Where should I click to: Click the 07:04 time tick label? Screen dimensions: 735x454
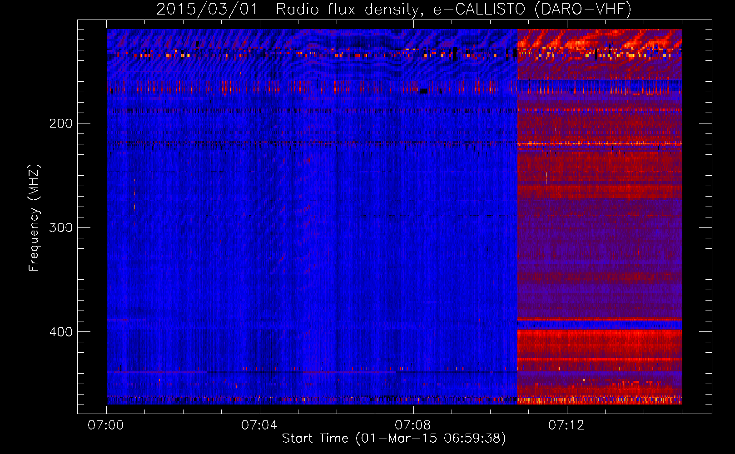[x=259, y=425]
